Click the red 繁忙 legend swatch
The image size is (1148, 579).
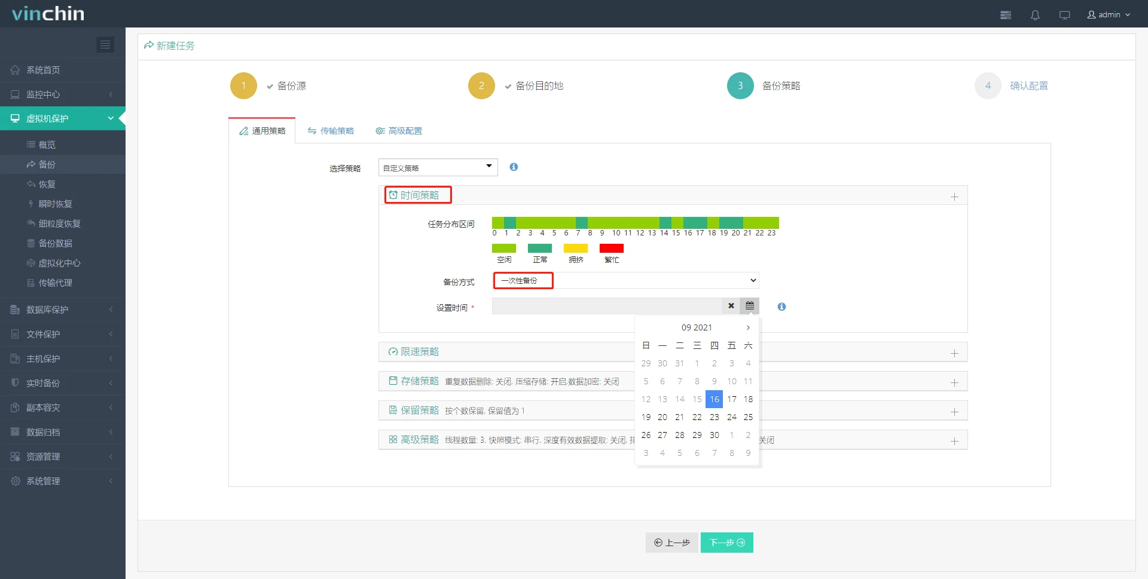click(612, 249)
